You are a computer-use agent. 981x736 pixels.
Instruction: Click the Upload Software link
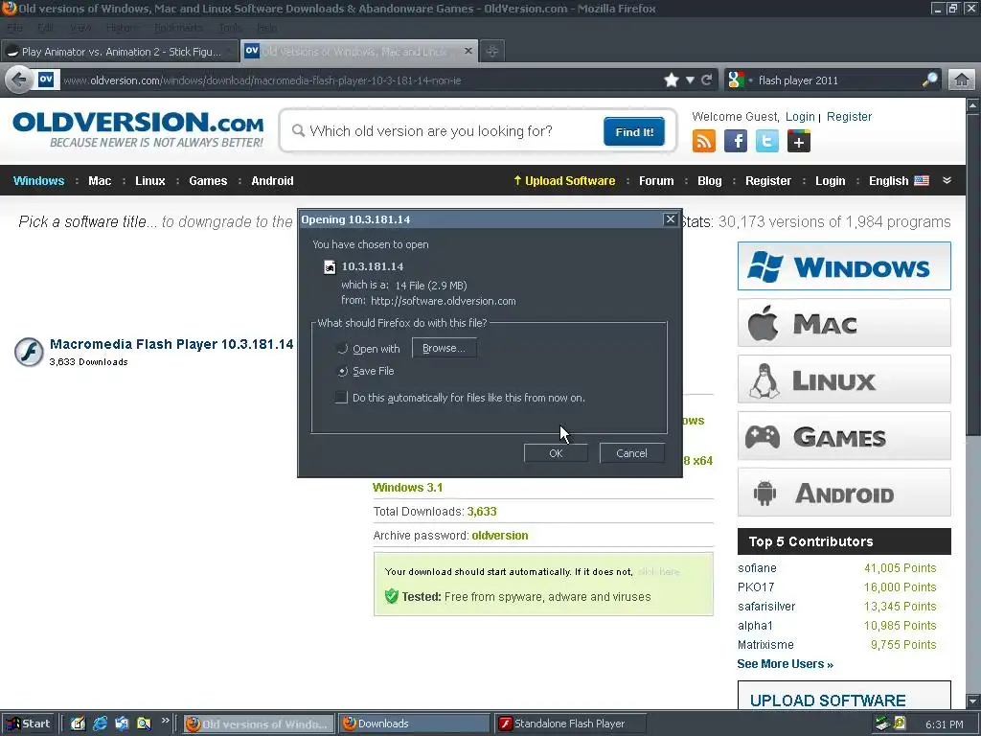(x=564, y=181)
